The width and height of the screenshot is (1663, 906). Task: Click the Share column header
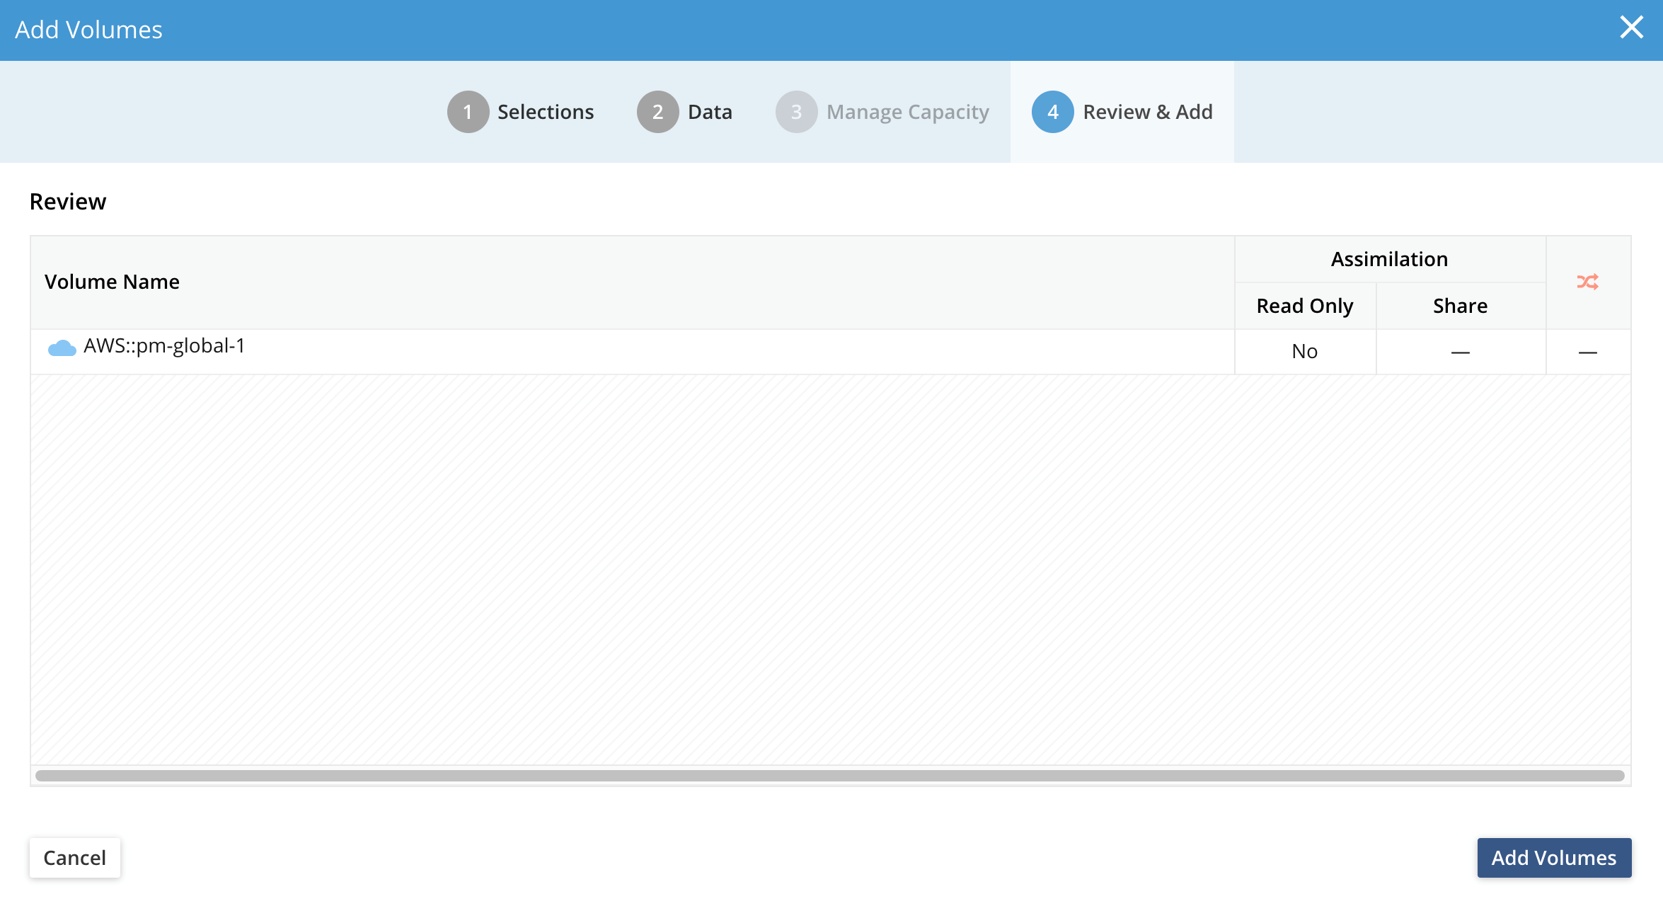[x=1460, y=306]
